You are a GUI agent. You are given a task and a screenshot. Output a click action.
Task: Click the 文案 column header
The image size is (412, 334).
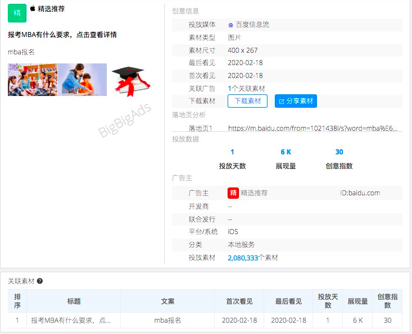(x=167, y=301)
